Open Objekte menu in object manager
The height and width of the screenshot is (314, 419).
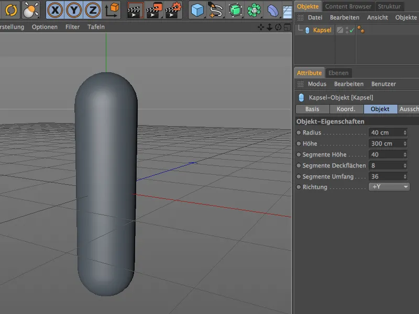click(x=406, y=18)
